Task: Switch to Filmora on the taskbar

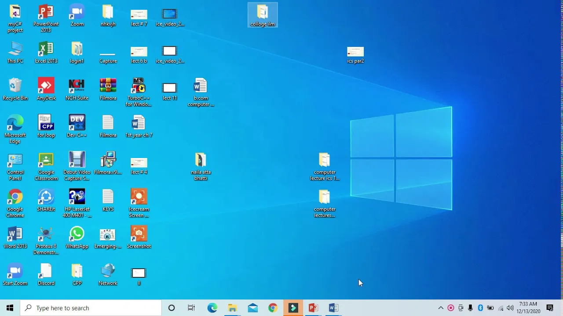Action: coord(293,308)
